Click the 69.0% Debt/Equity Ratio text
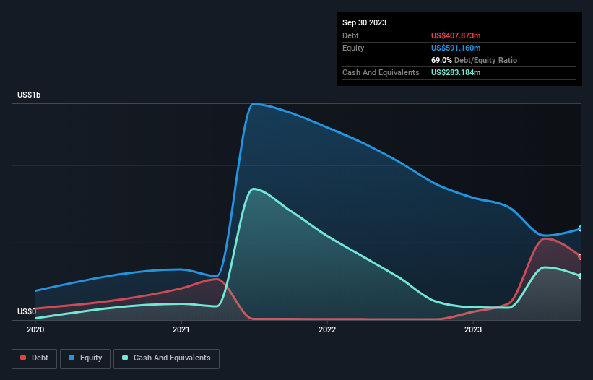Image resolution: width=593 pixels, height=380 pixels. [x=474, y=60]
